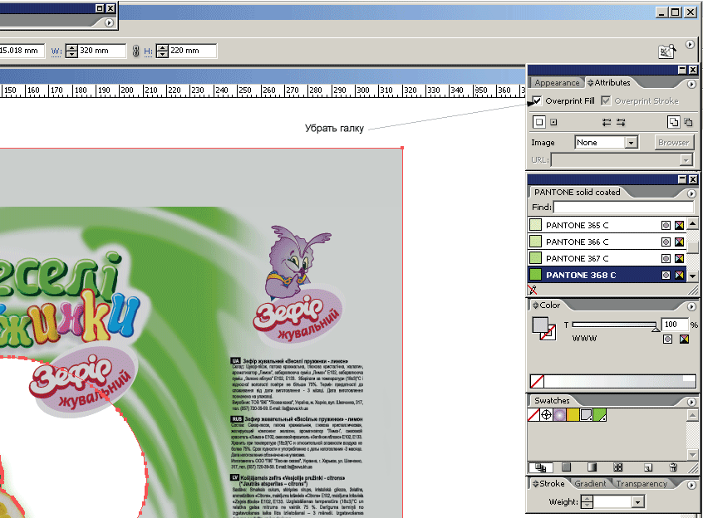Click the Delete Swatch trash icon

coord(673,467)
